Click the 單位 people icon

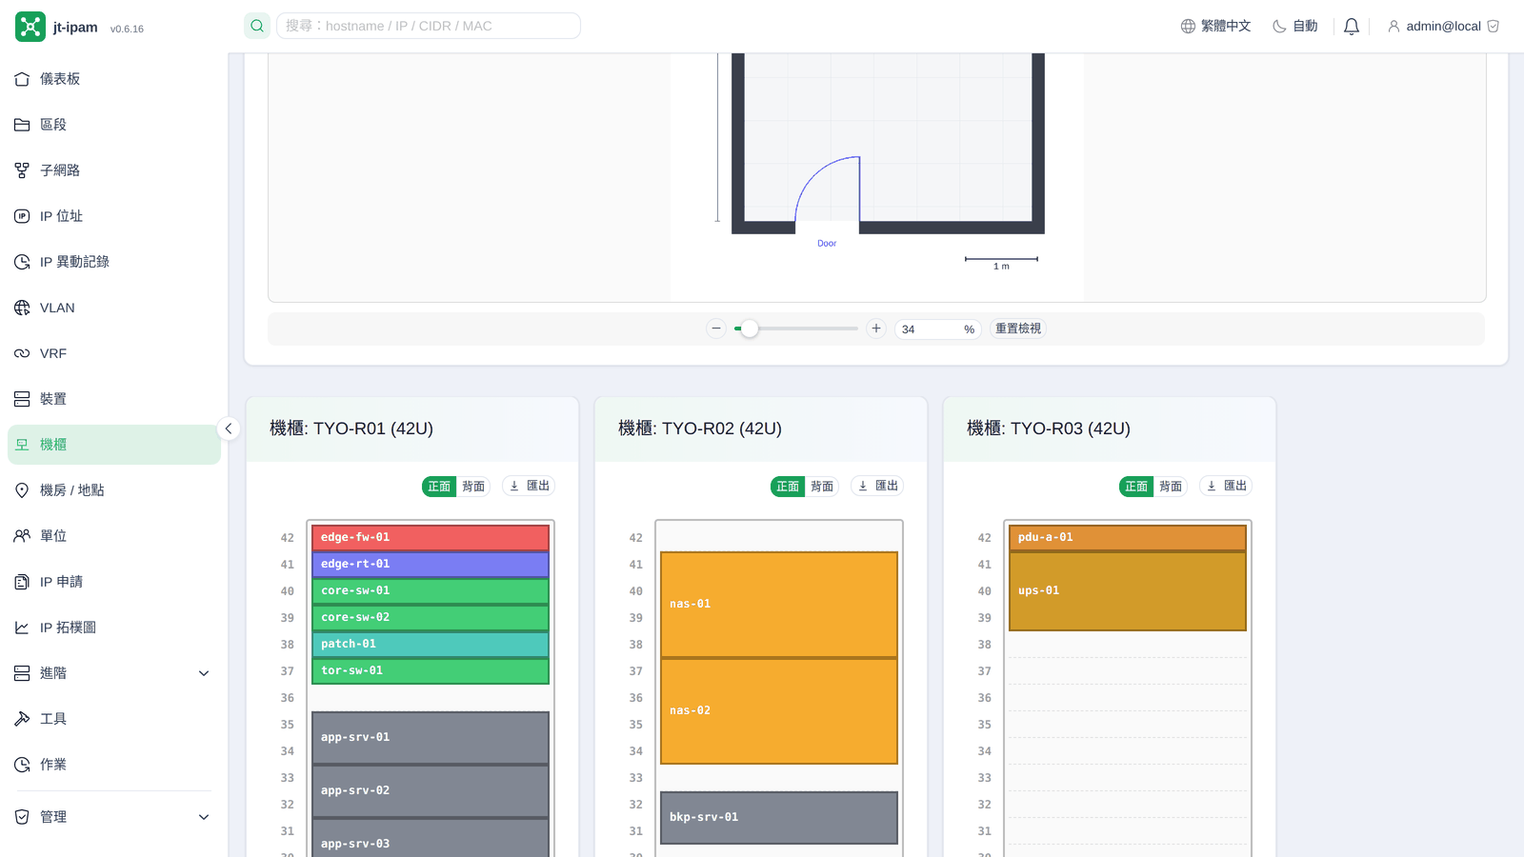[22, 536]
